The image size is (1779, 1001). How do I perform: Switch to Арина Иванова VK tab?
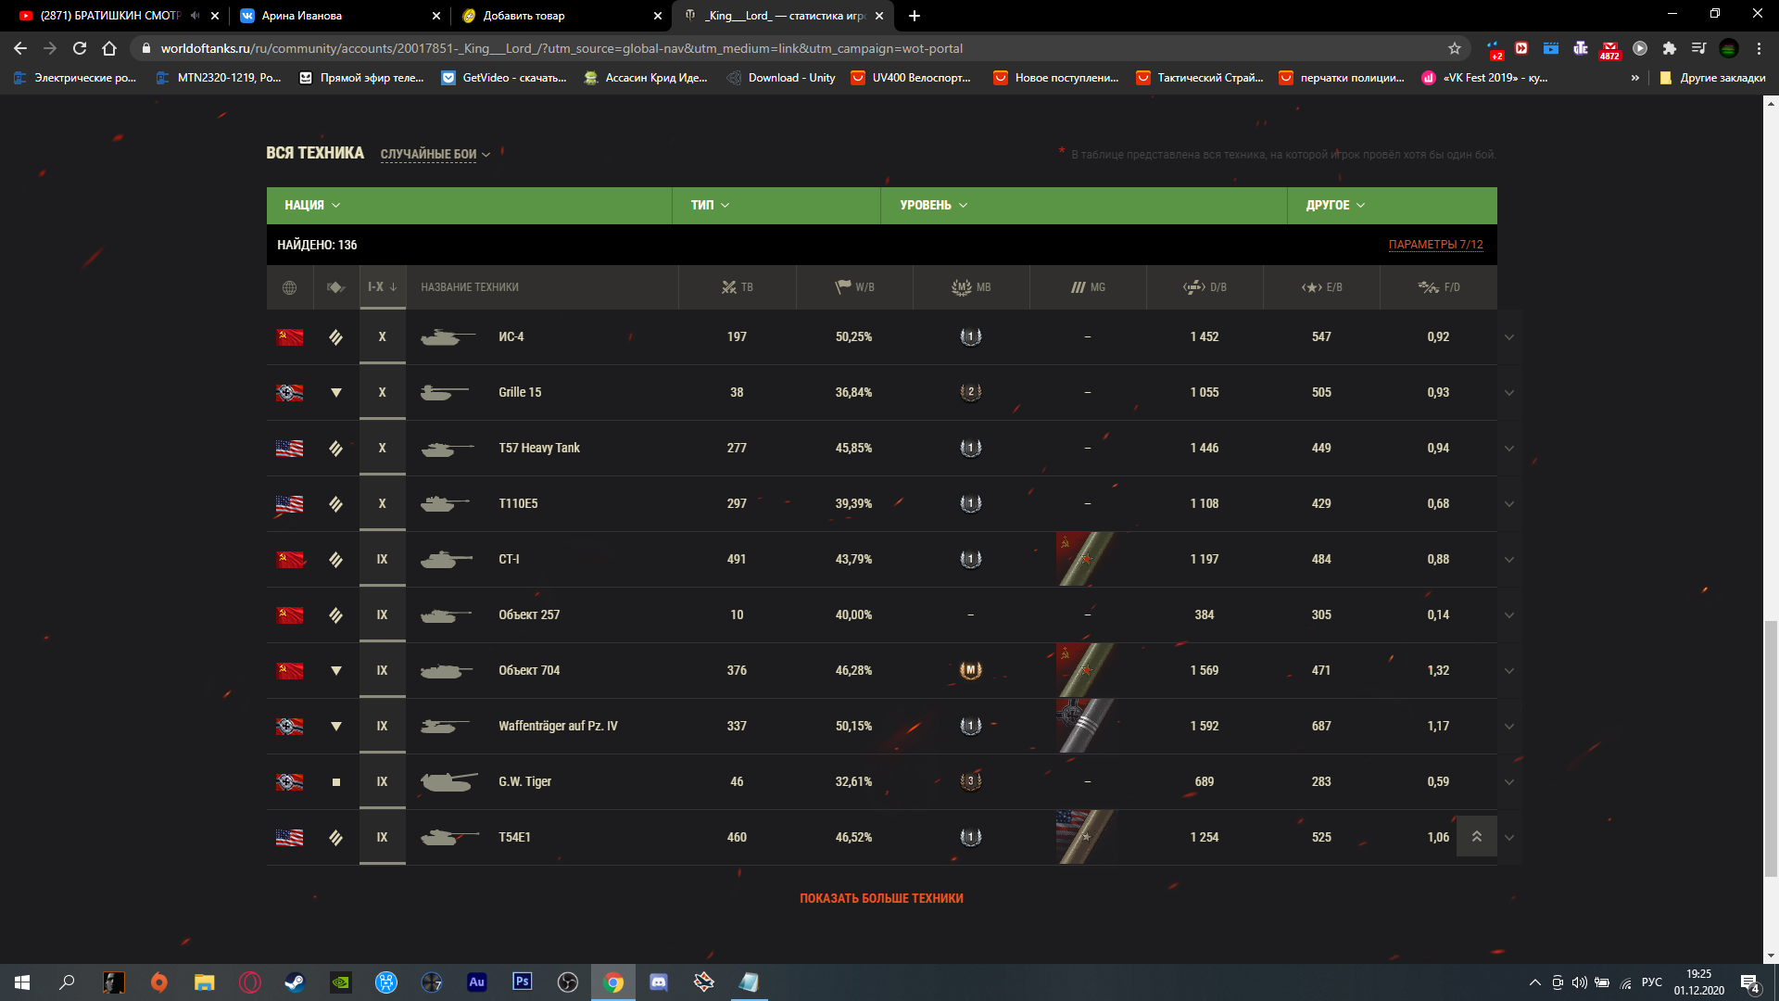338,16
